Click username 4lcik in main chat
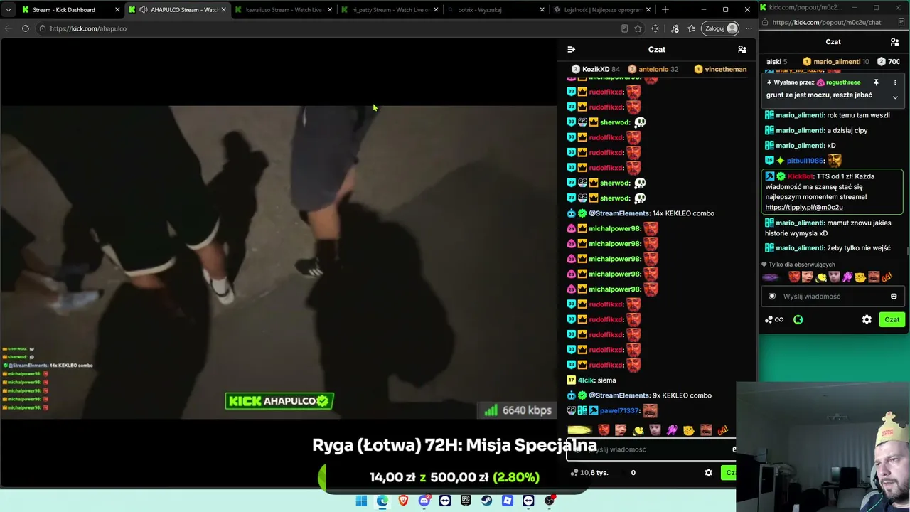 coord(586,380)
